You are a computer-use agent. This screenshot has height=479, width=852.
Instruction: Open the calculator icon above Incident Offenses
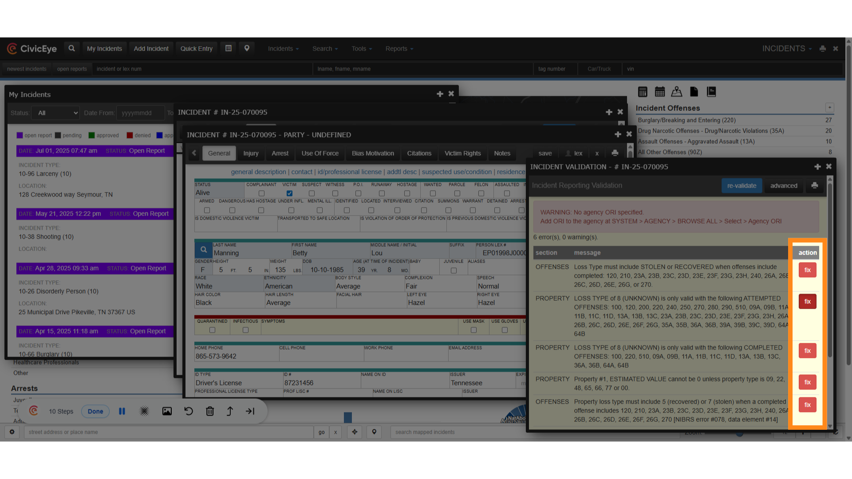[643, 92]
